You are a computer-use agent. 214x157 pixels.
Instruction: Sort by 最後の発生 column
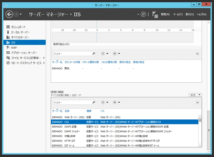click(x=139, y=62)
